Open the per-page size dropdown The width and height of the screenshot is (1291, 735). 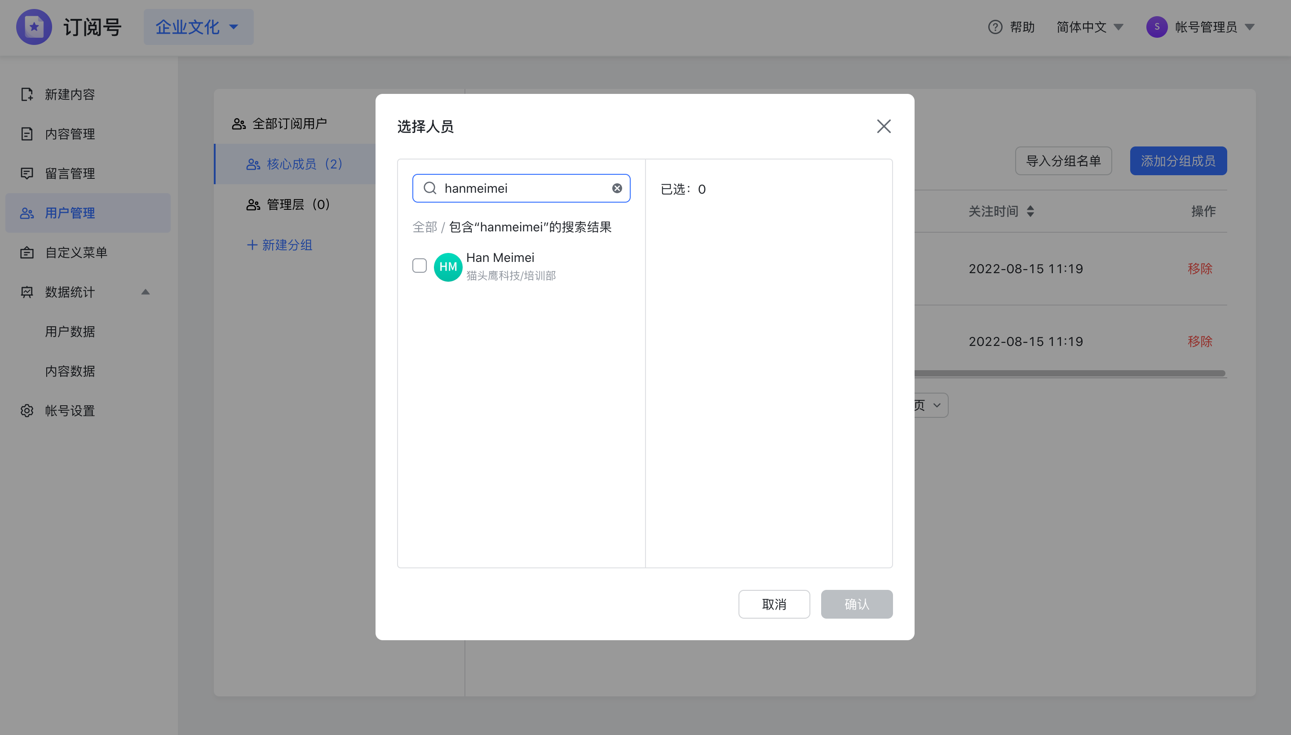(931, 405)
